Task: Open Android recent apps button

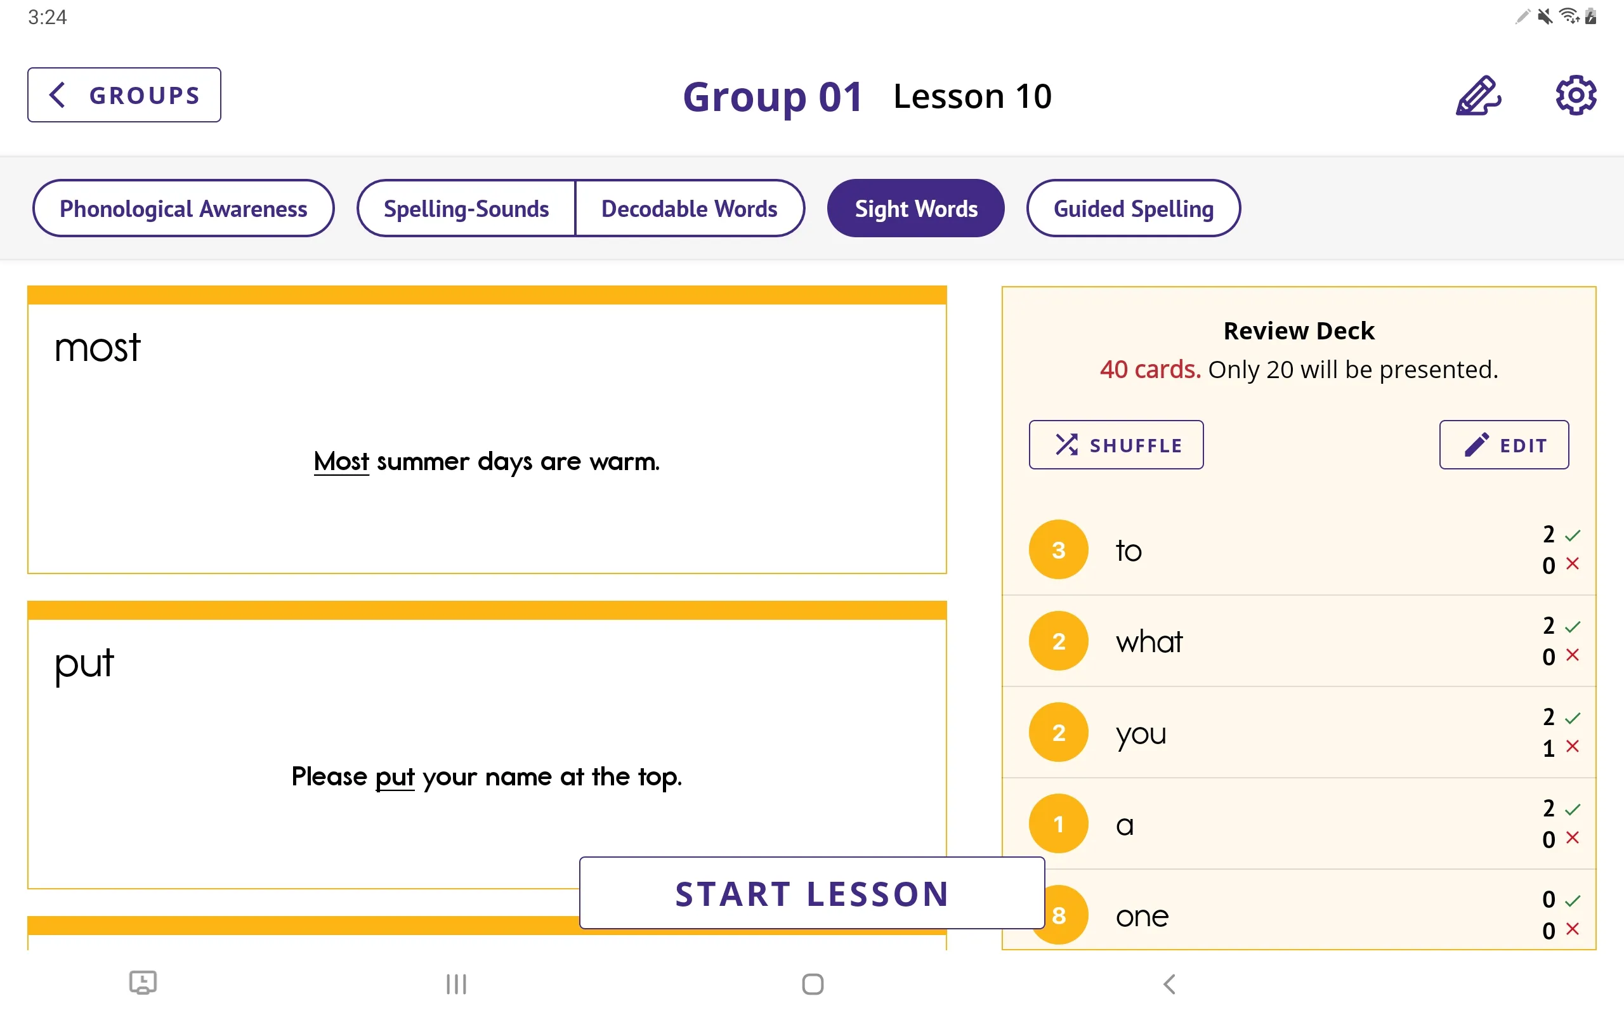Action: point(456,984)
